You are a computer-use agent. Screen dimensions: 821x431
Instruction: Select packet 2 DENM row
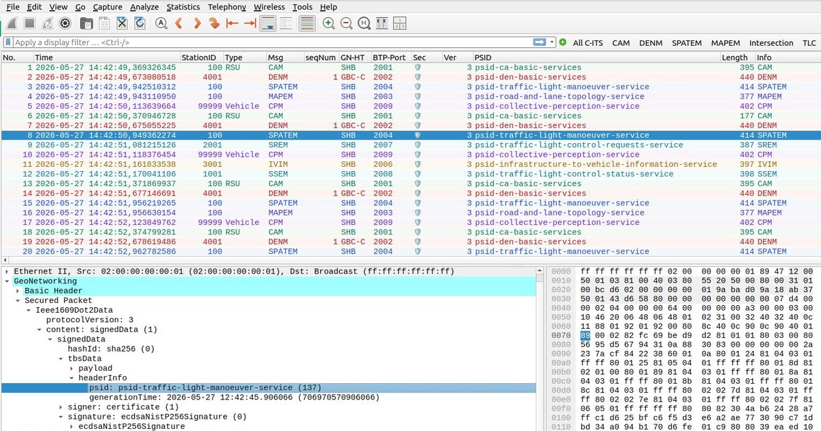(x=410, y=77)
